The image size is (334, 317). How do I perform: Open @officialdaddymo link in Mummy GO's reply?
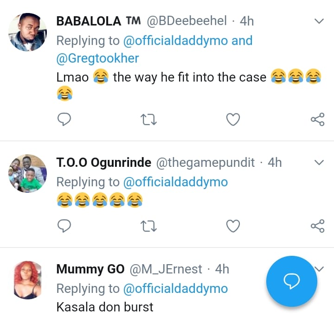click(x=175, y=288)
